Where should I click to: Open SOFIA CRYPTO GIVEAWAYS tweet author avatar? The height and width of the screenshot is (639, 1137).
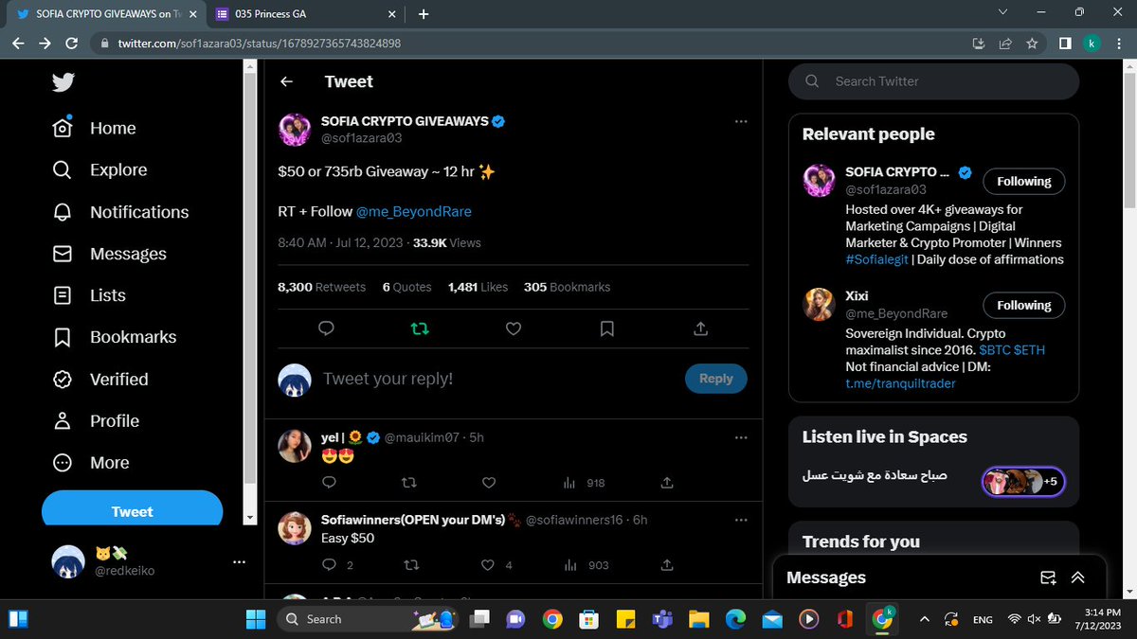[295, 130]
